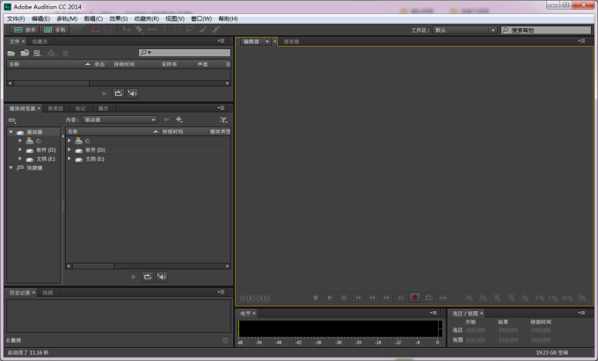Viewport: 598px width, 361px height.
Task: Click the level meter bar
Action: [339, 329]
